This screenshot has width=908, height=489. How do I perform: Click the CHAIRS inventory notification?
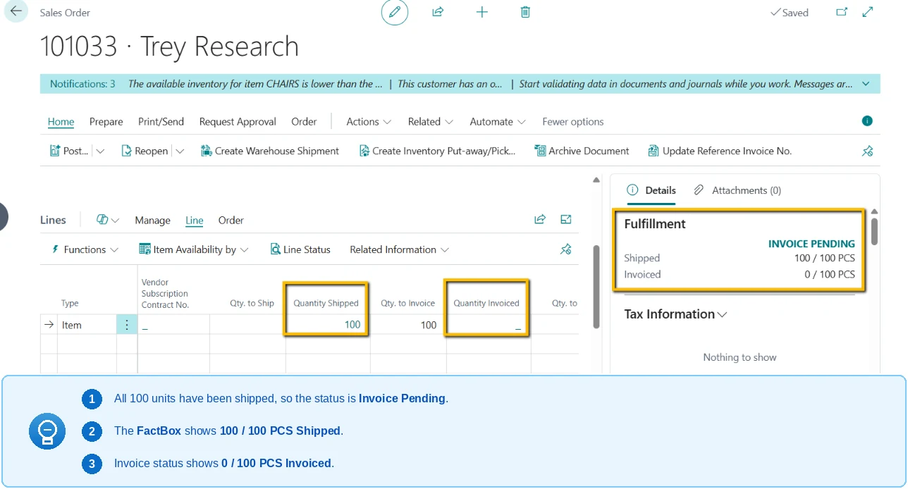pyautogui.click(x=255, y=84)
